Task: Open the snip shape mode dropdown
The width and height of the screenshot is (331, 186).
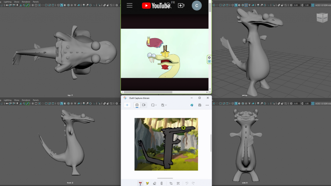Action: point(154,105)
